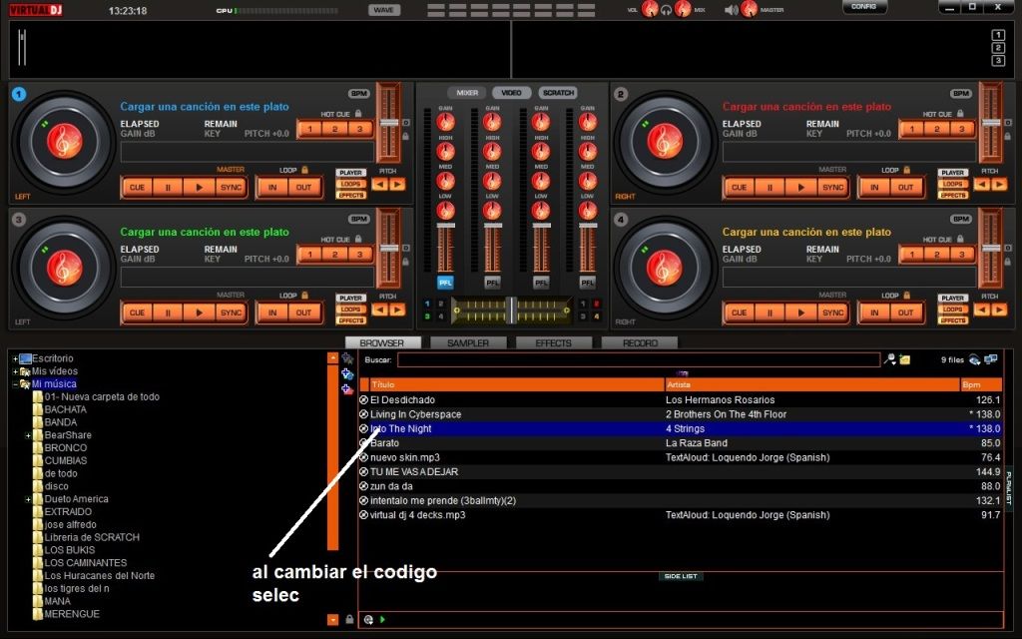Open the SCRATCH panel
1022x639 pixels.
(559, 93)
